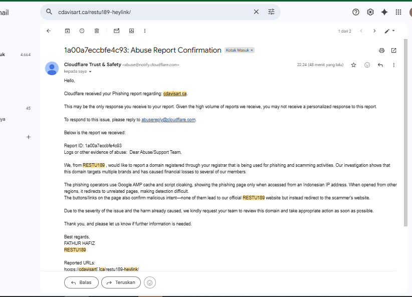Go to the next message arrow
412x297 pixels.
[x=374, y=31]
